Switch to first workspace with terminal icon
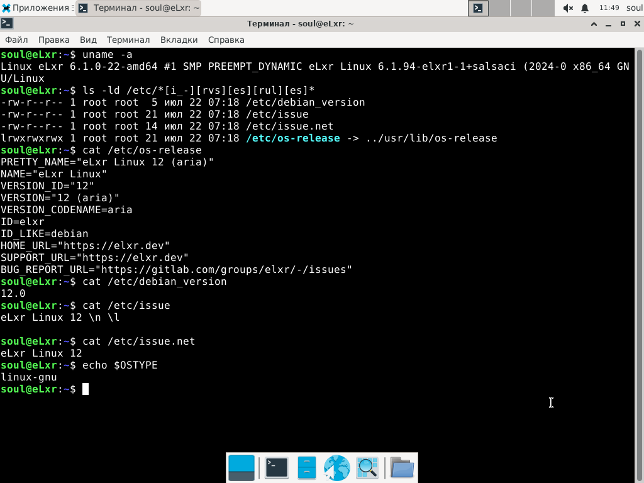644x483 pixels. pos(478,8)
